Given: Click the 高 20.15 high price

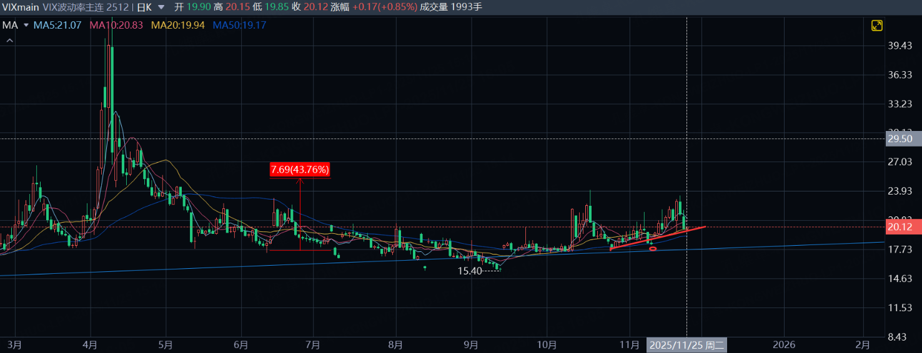Looking at the screenshot, I should click(x=231, y=7).
